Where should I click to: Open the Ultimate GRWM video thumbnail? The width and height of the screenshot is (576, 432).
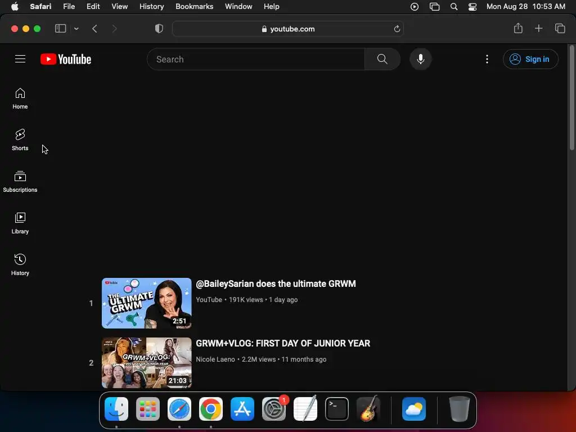click(x=147, y=303)
